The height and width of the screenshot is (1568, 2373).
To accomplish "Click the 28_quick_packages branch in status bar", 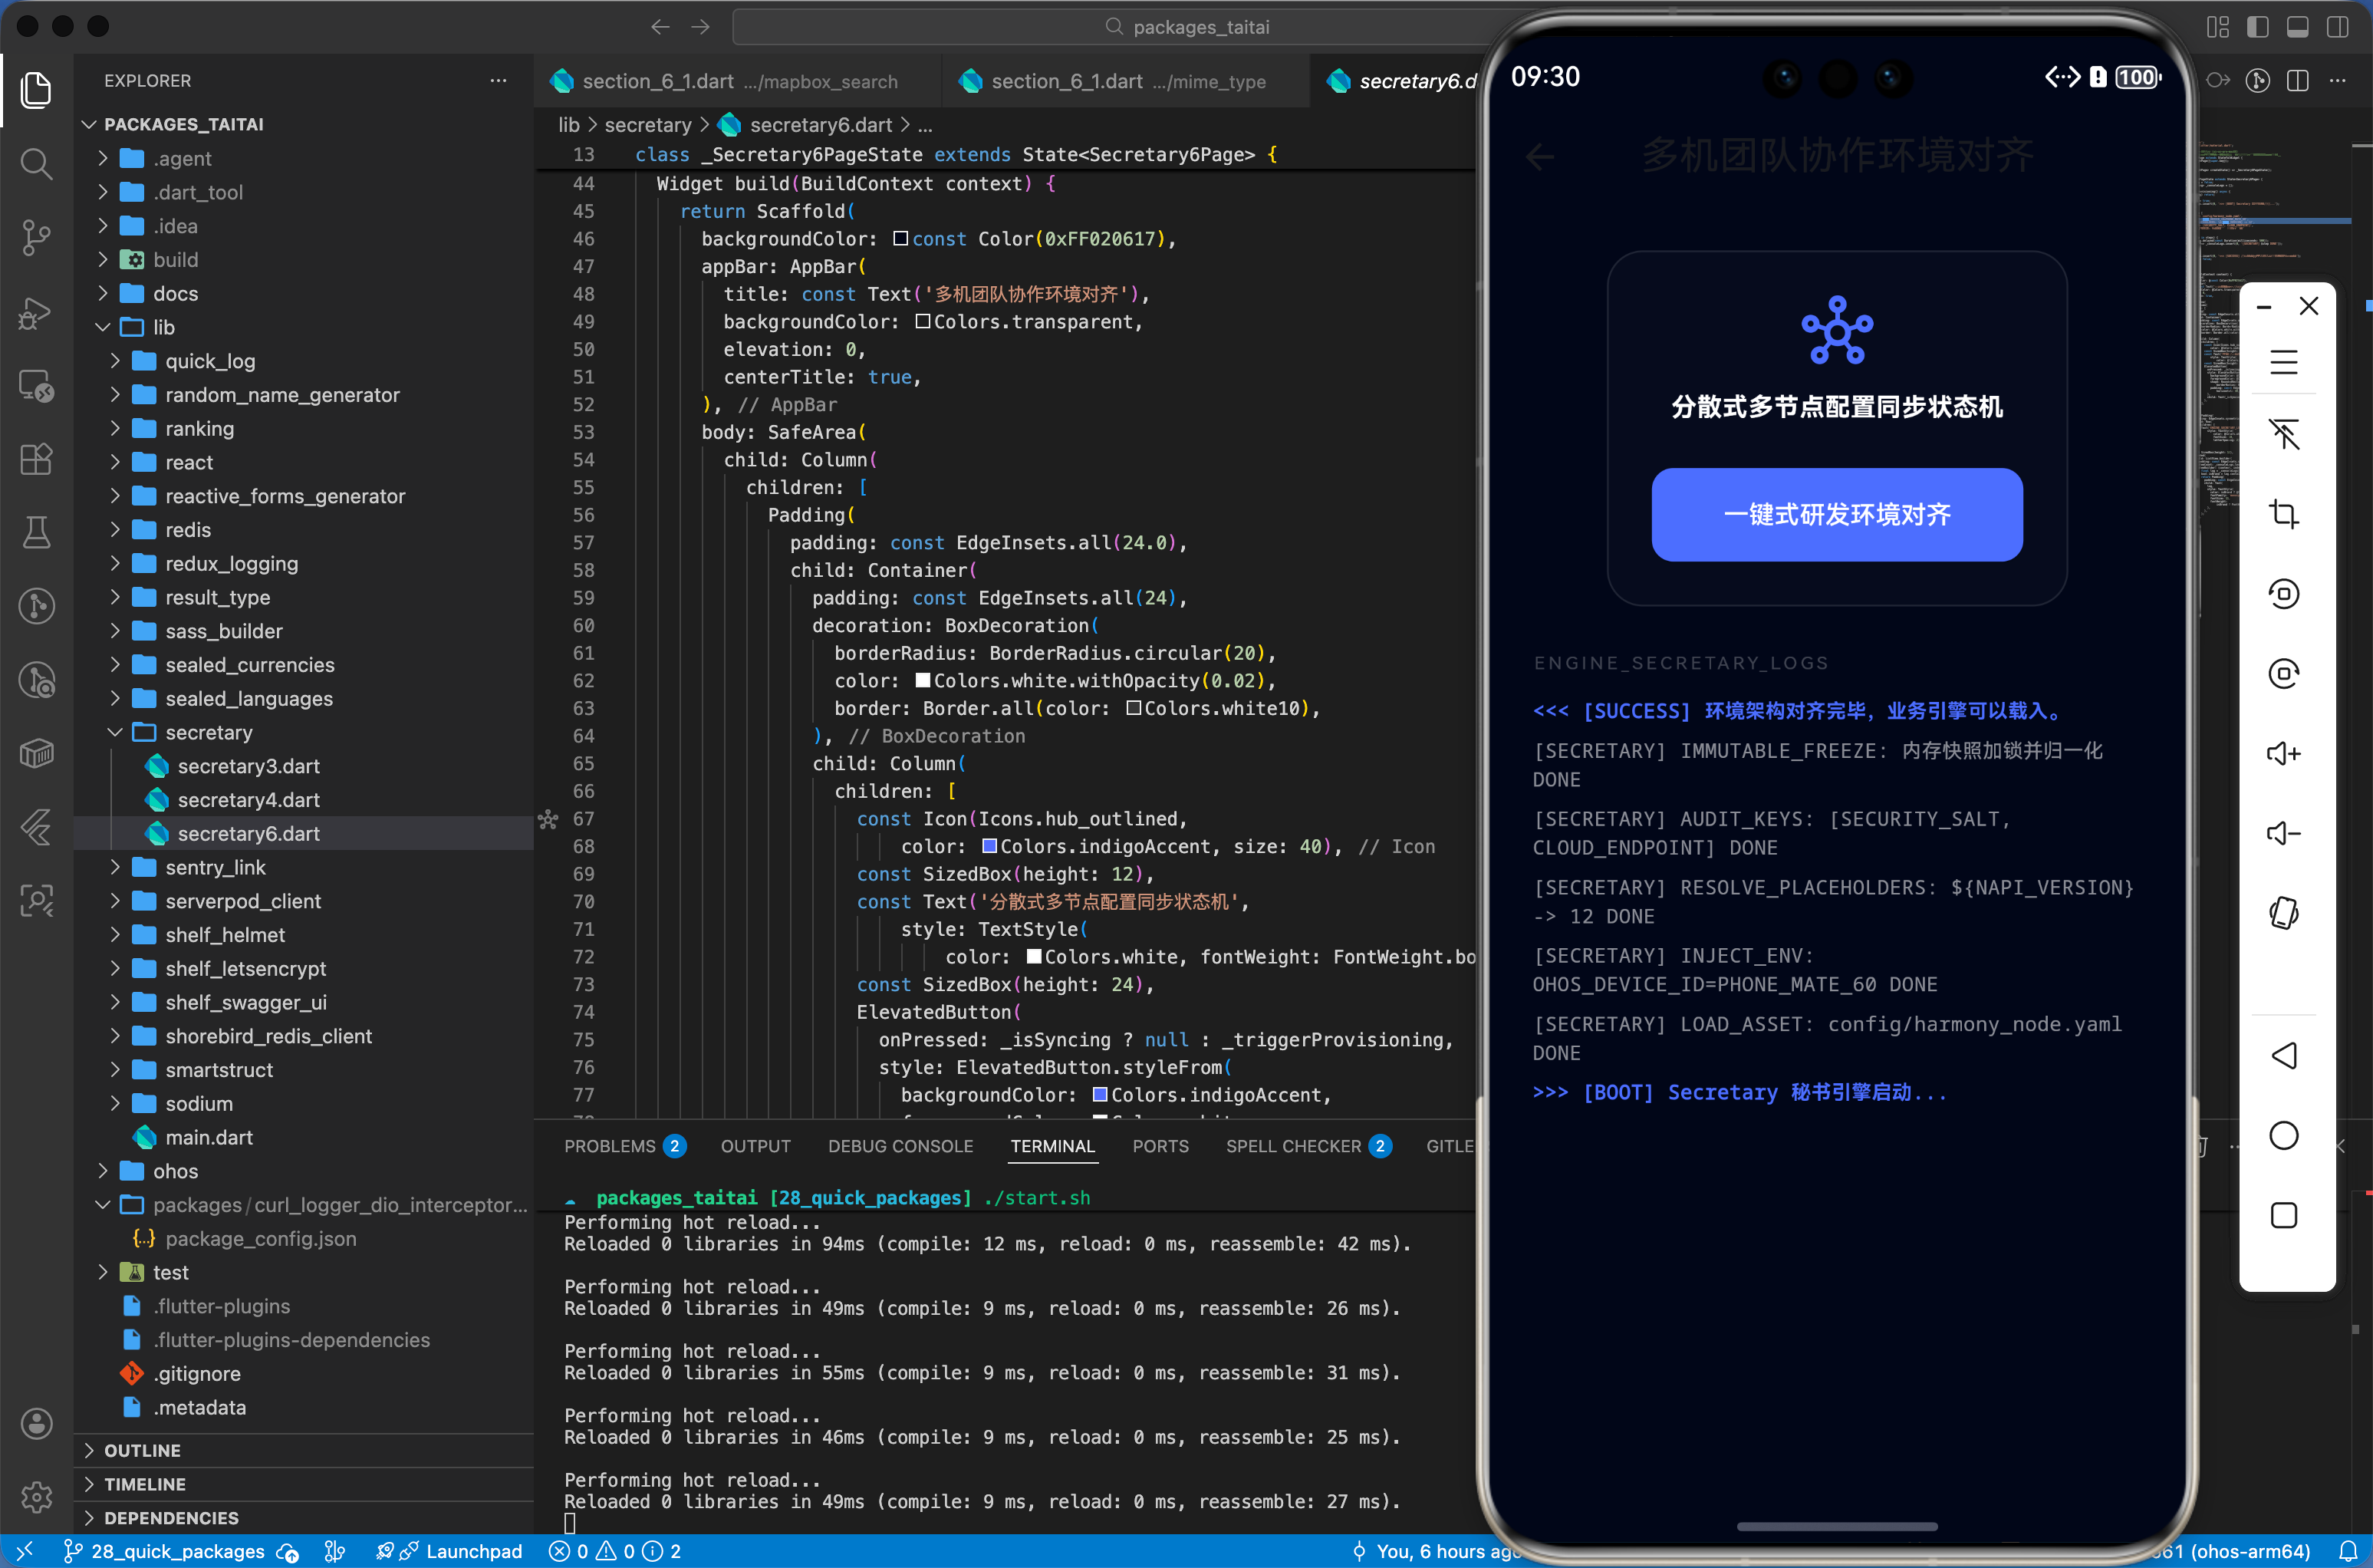I will coord(165,1551).
